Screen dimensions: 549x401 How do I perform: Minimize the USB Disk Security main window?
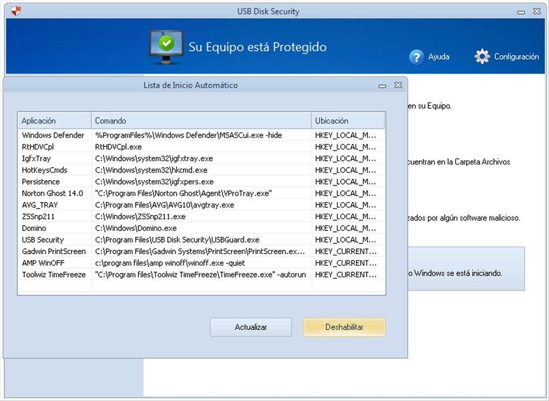click(x=521, y=12)
